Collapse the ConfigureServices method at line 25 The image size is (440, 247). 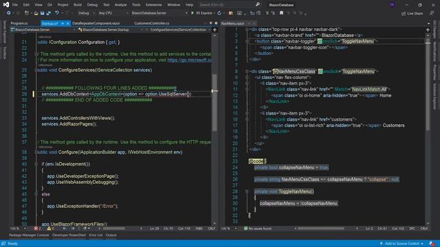(36, 70)
